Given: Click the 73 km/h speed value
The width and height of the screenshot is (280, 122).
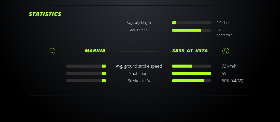Looking at the screenshot, I should 229,66.
